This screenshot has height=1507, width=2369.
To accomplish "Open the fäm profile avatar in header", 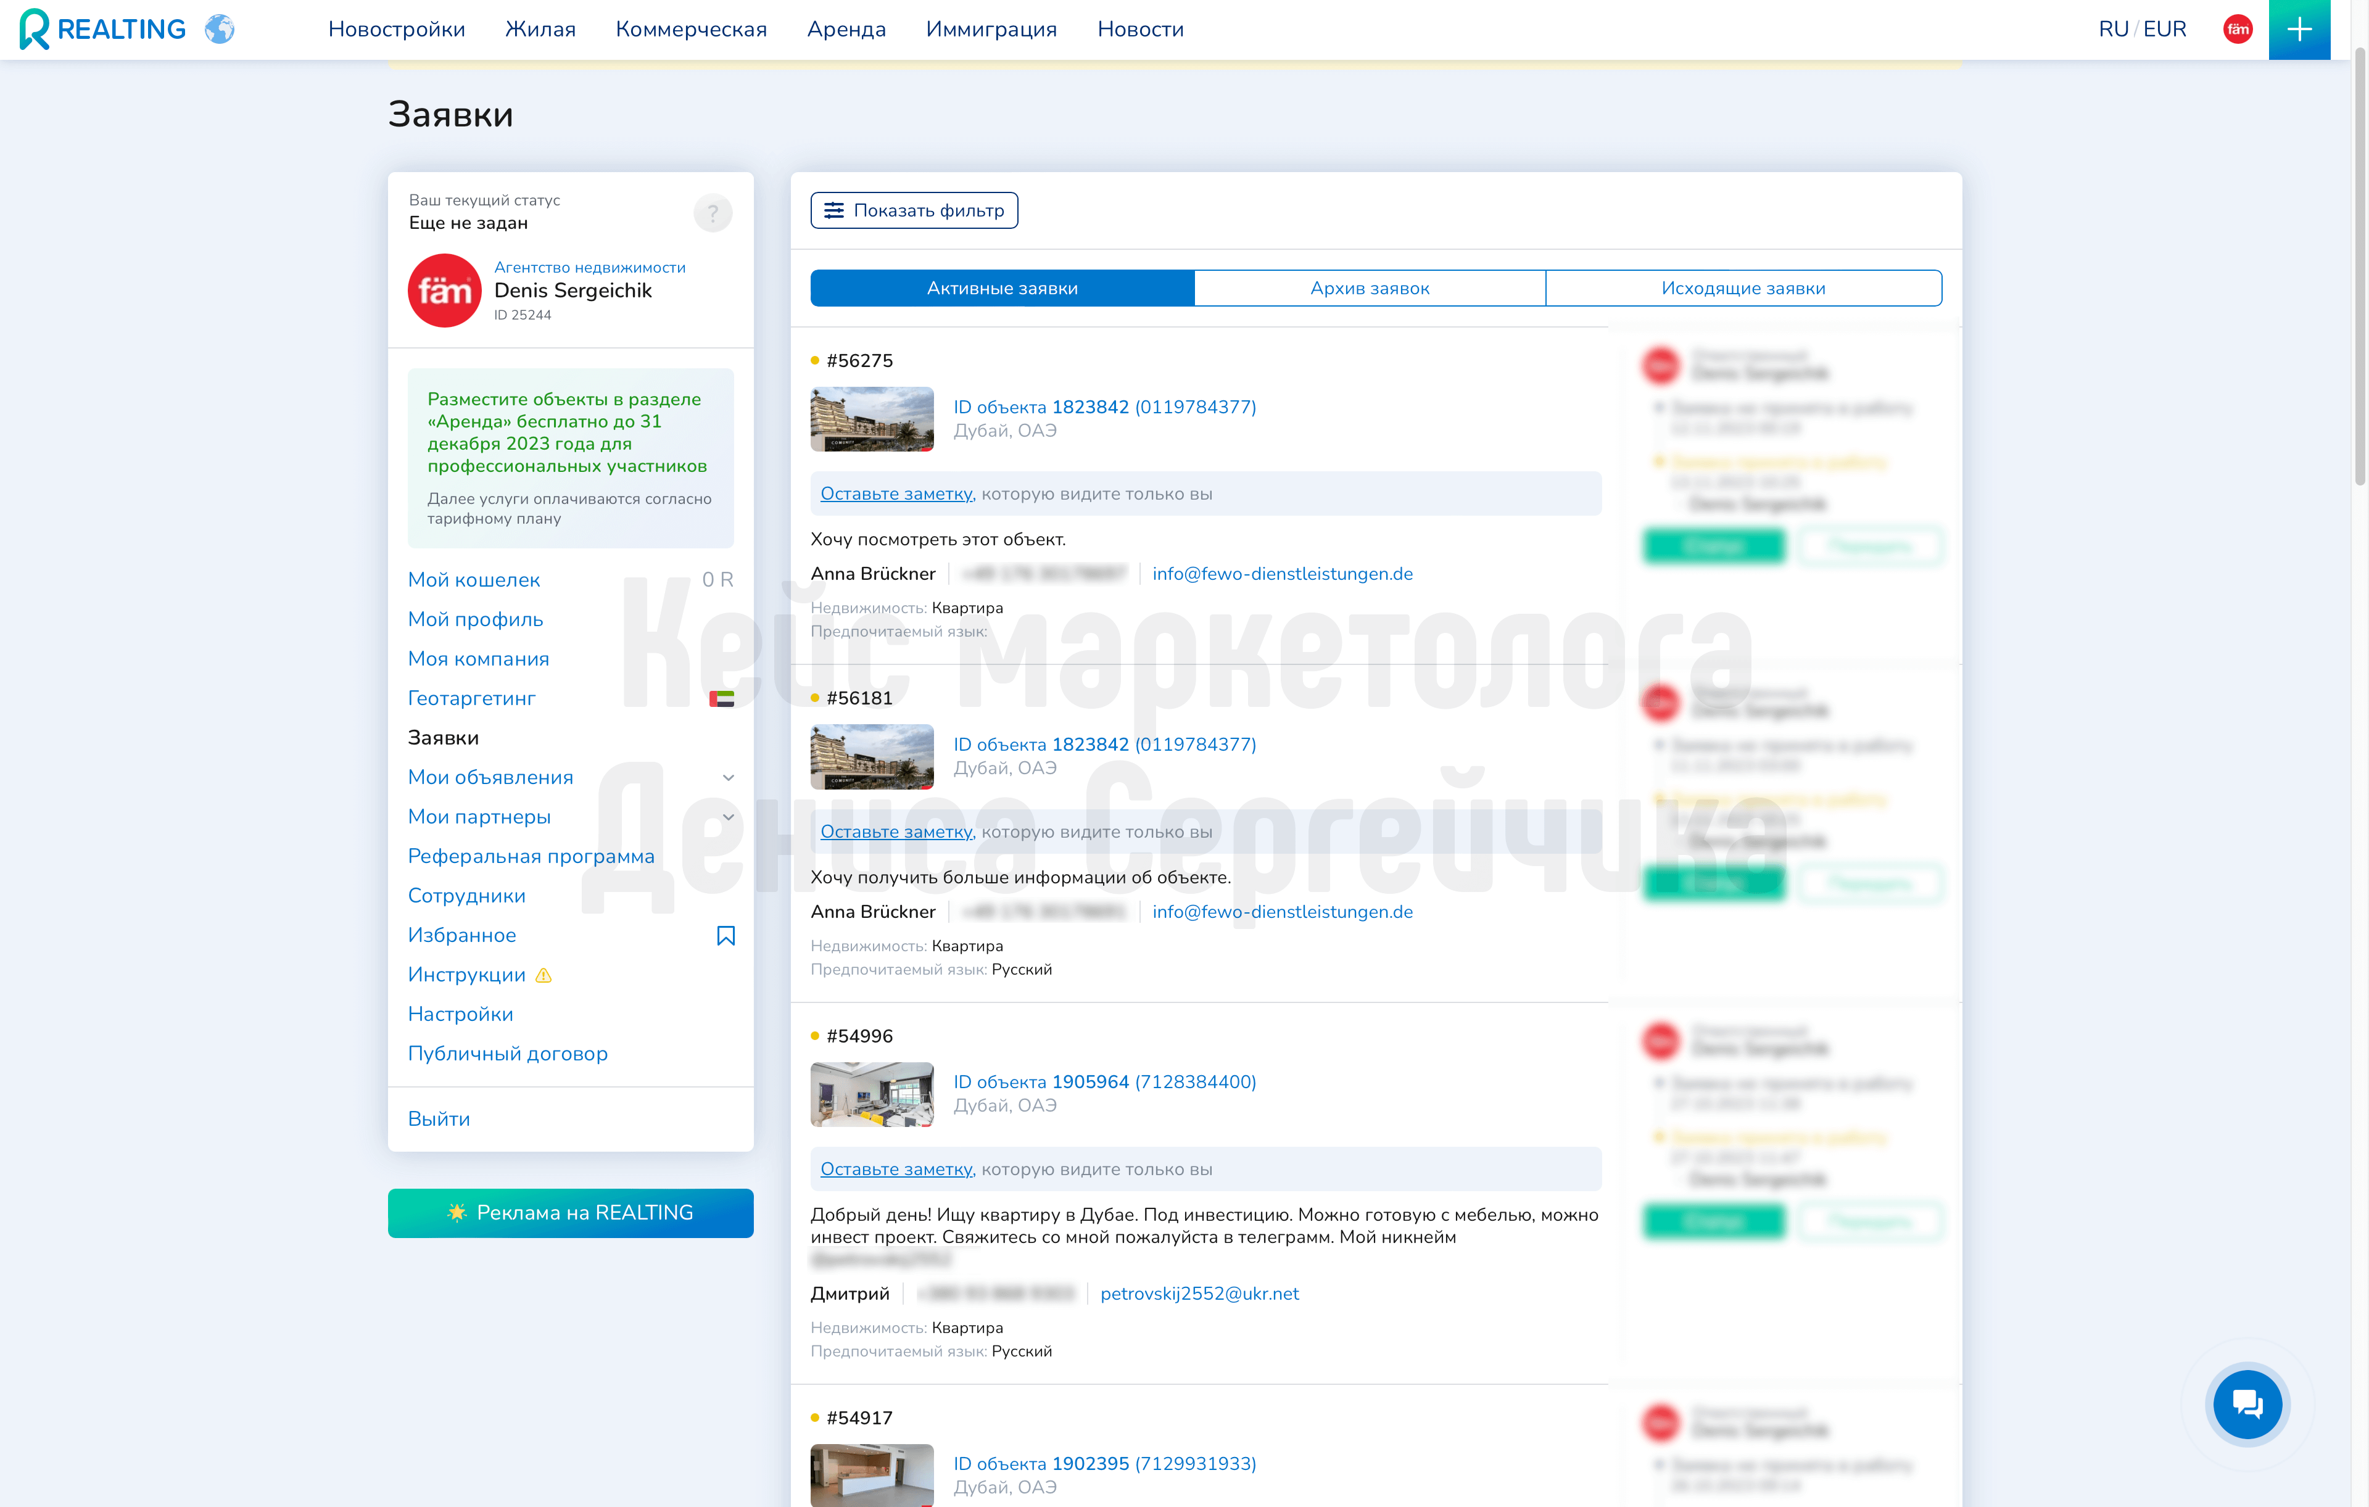I will click(2237, 30).
